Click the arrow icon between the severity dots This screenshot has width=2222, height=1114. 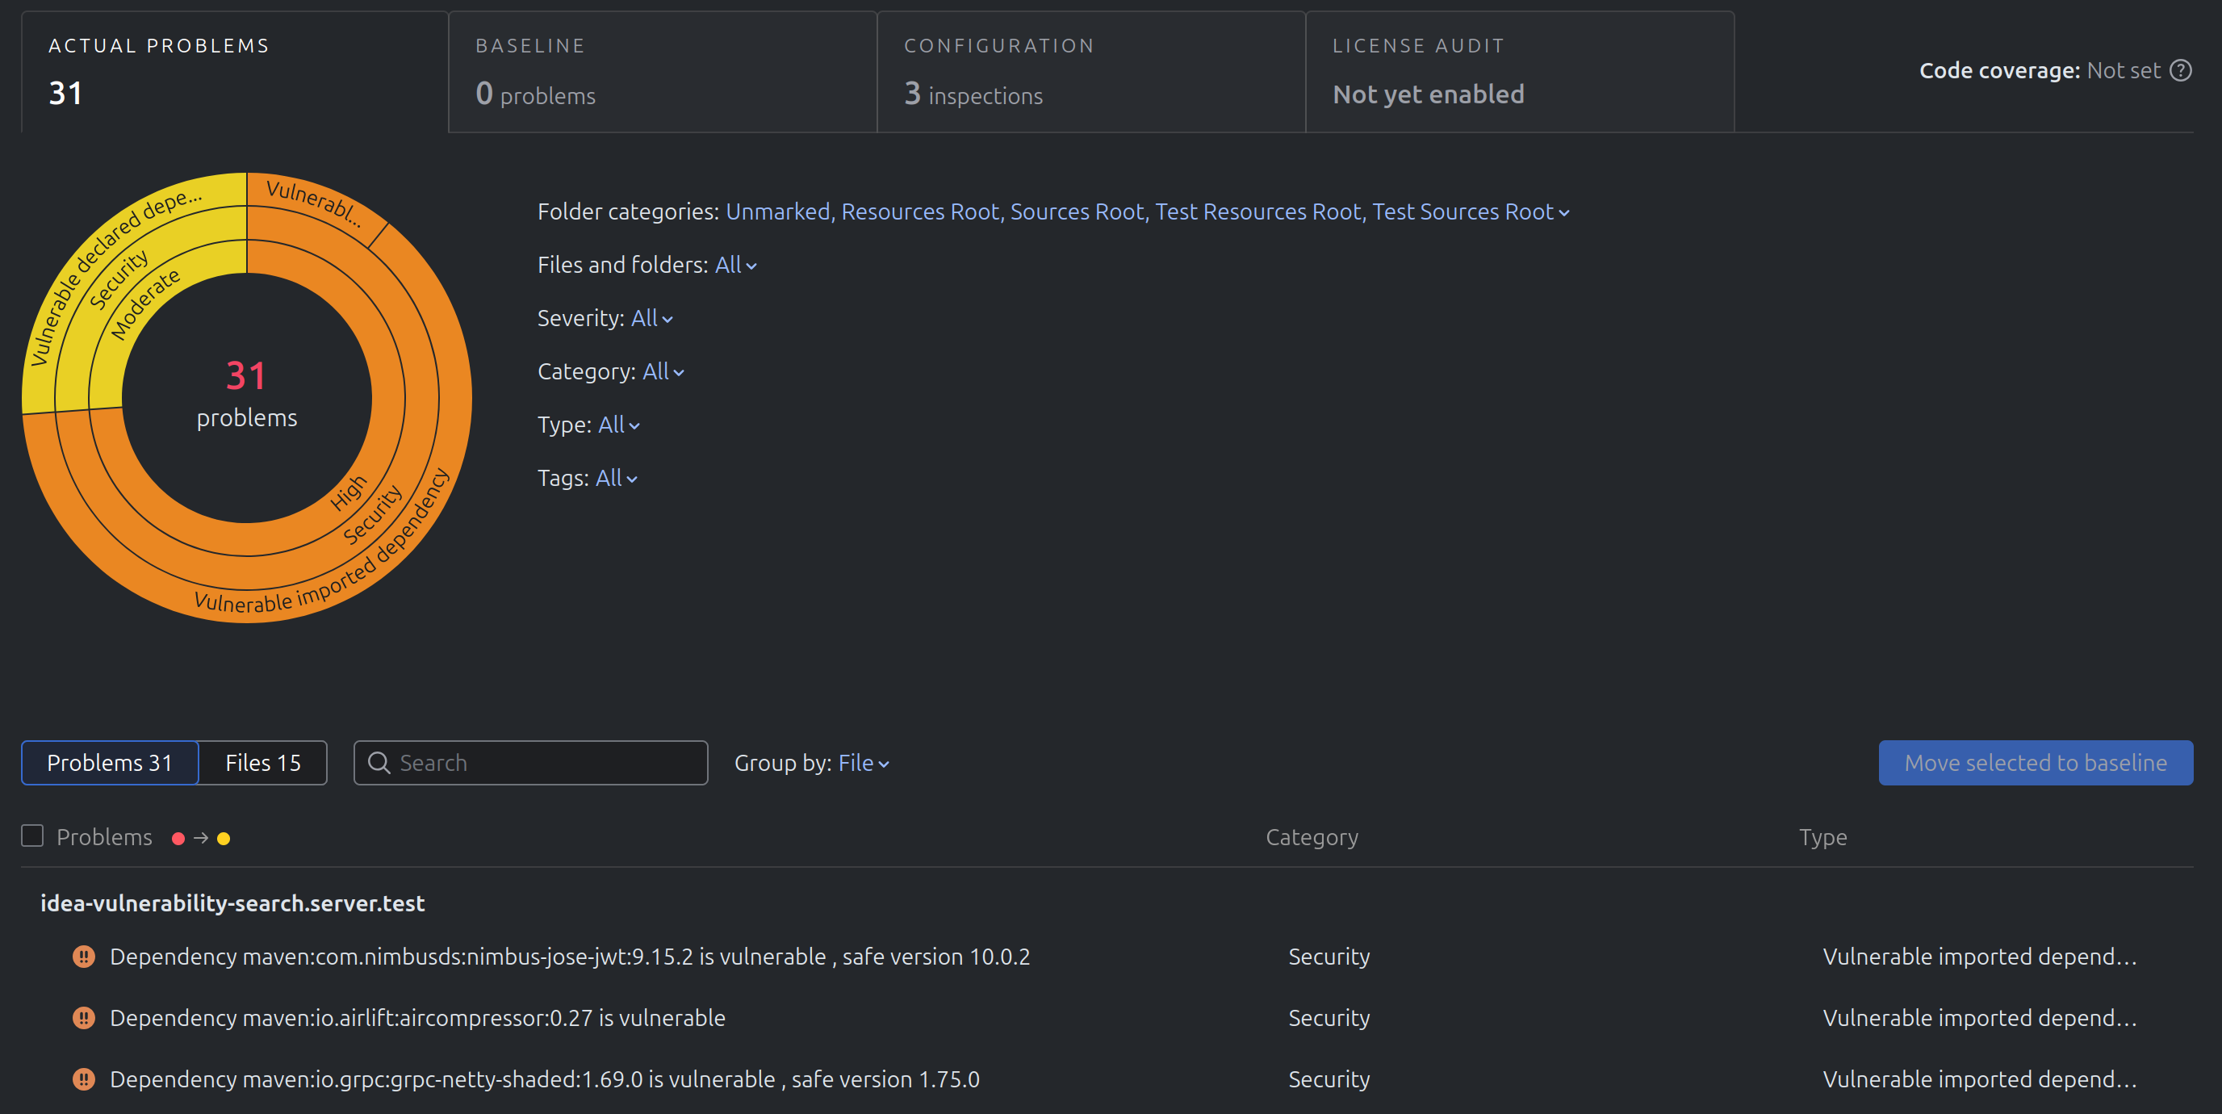201,837
